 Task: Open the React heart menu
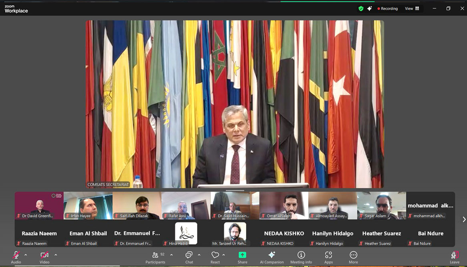coord(215,257)
